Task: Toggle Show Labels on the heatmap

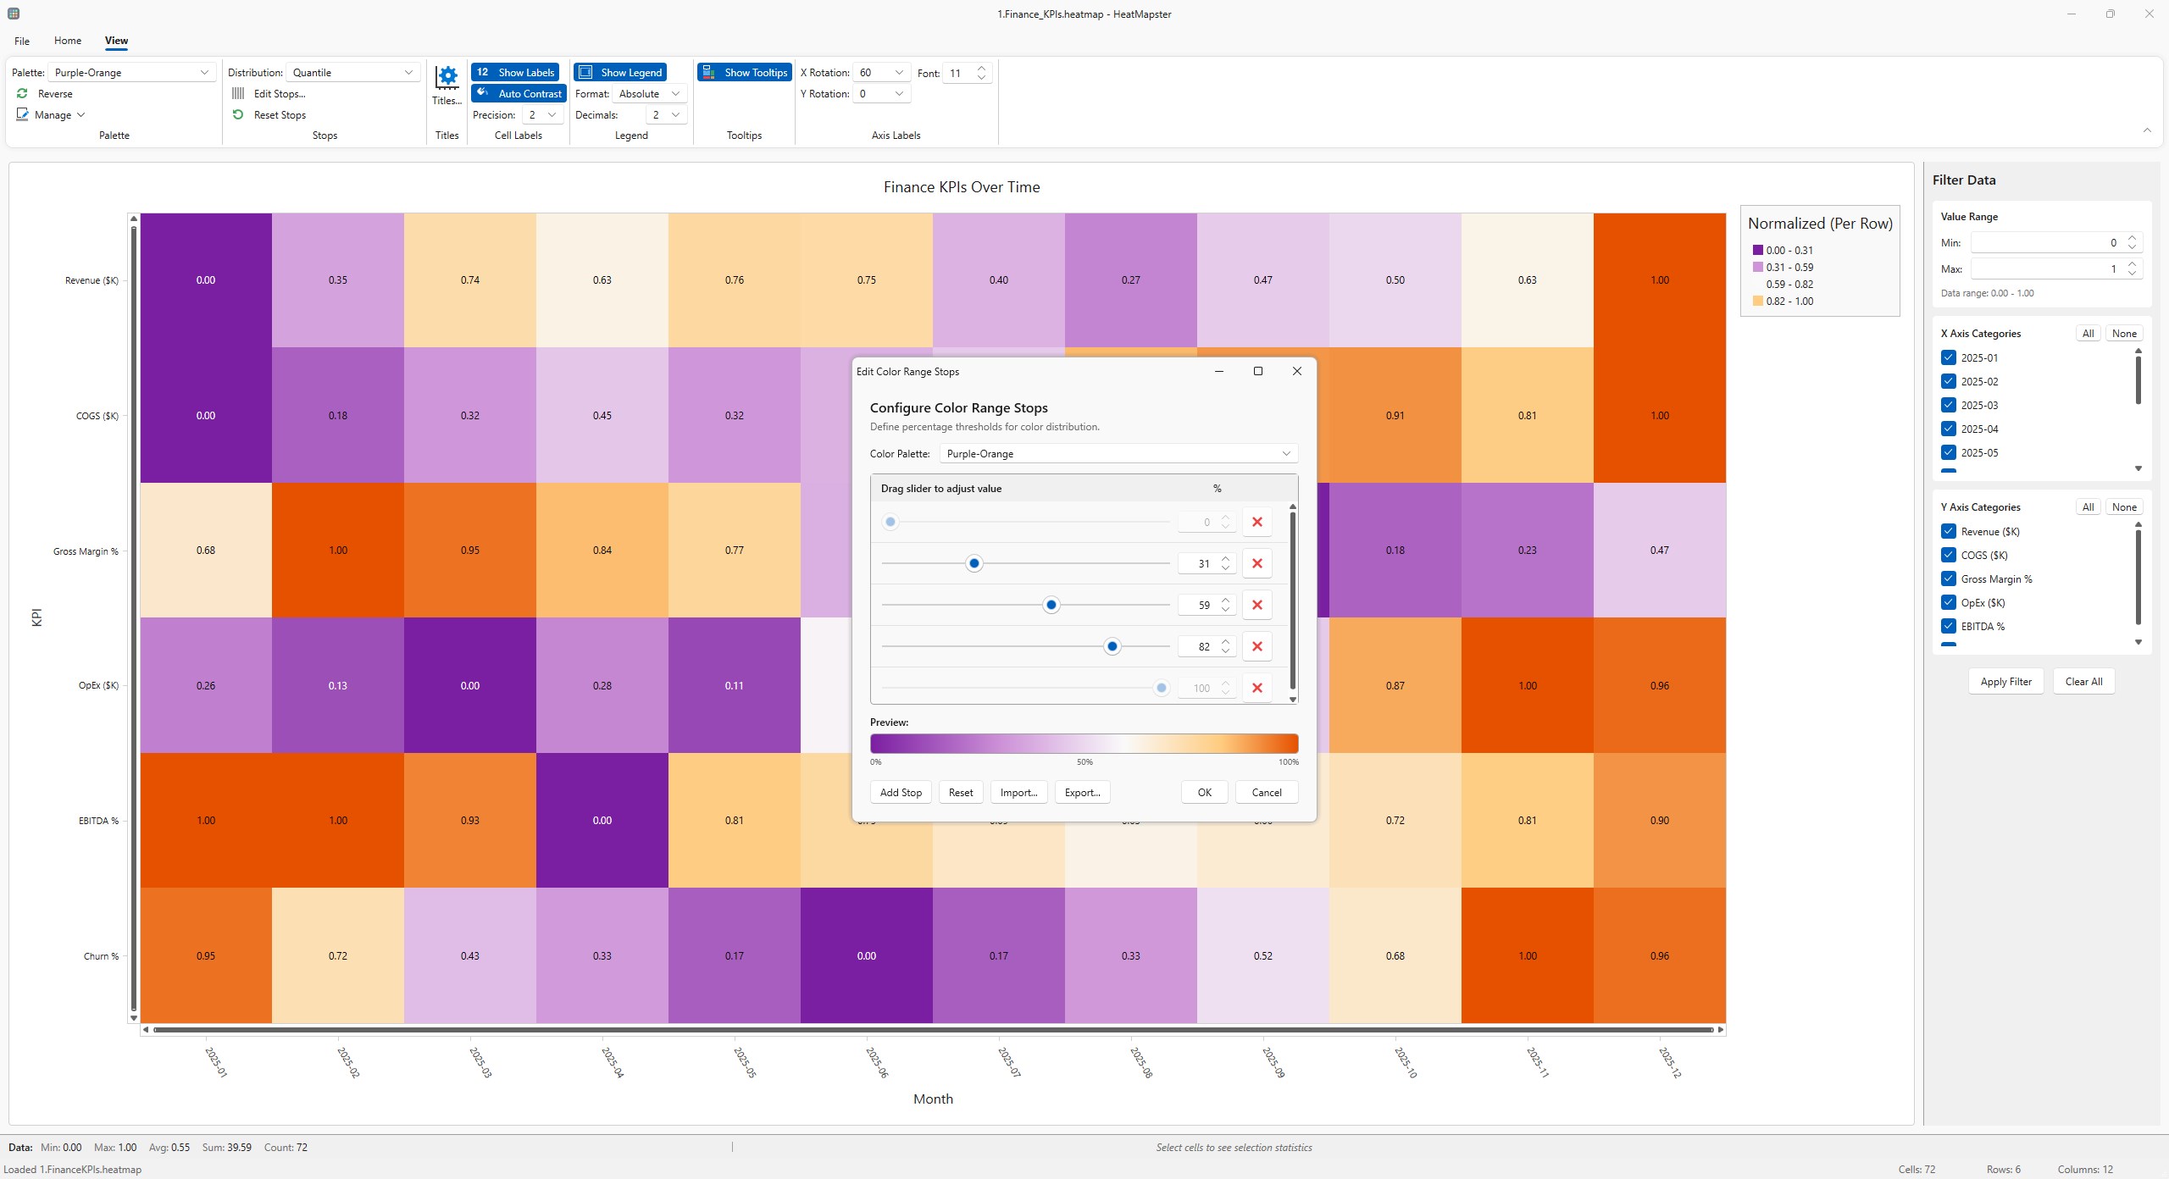Action: click(515, 72)
